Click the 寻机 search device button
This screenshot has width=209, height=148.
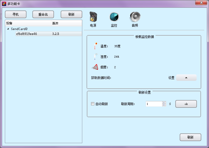(x=15, y=14)
